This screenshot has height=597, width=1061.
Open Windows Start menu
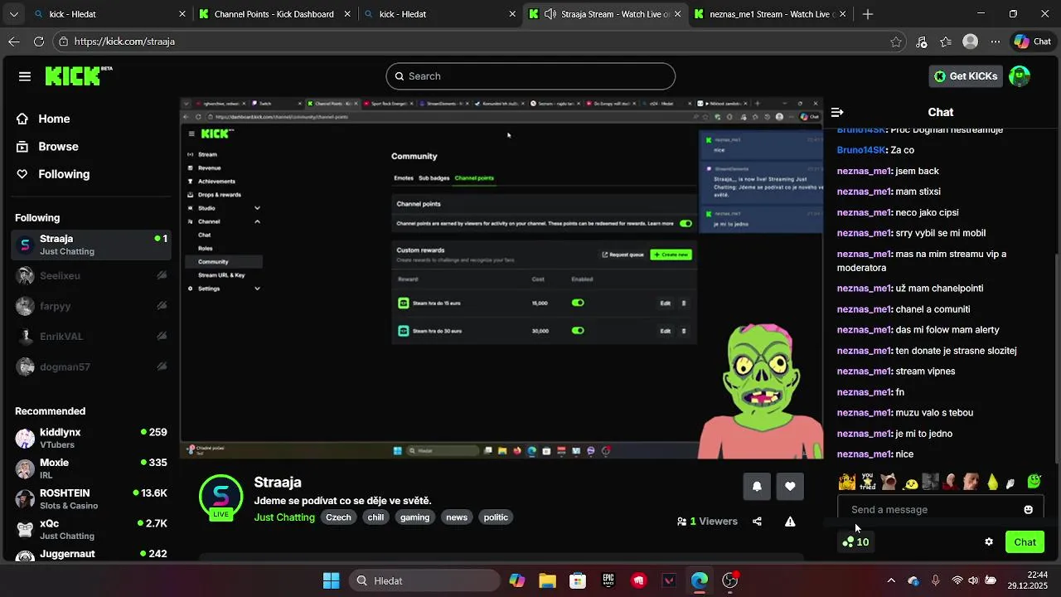tap(331, 580)
